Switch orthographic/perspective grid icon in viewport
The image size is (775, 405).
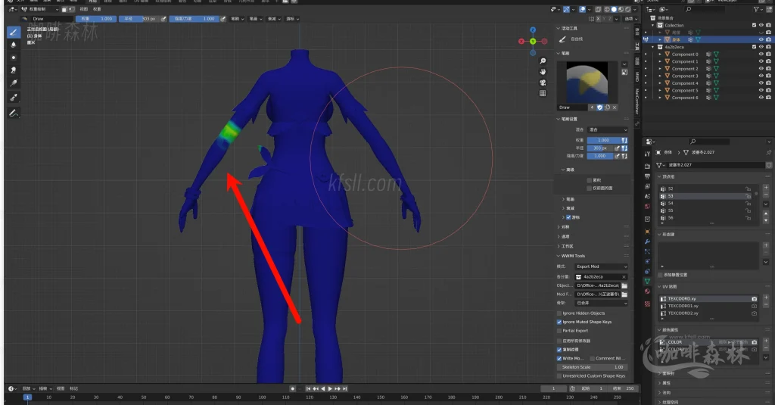[543, 93]
